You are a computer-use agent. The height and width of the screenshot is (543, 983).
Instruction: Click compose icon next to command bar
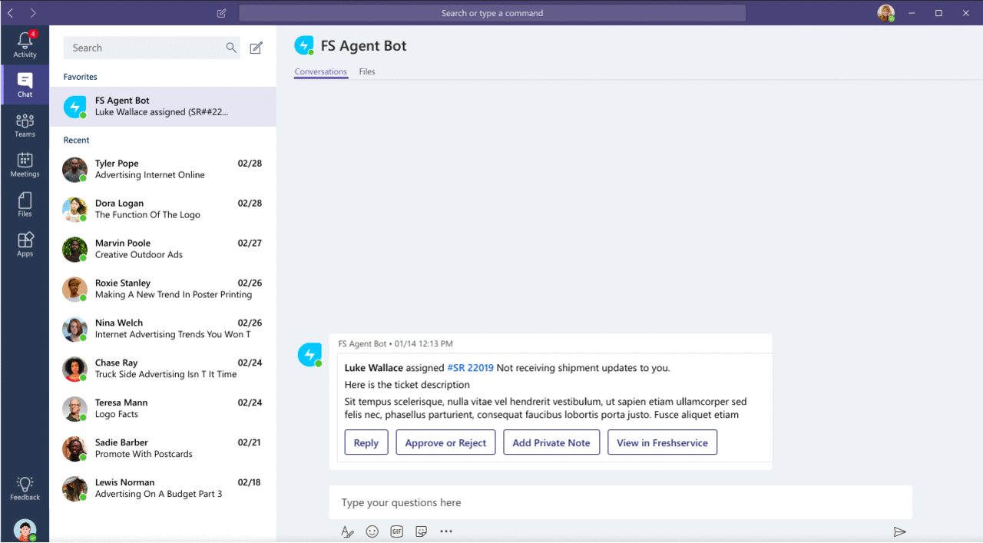221,13
